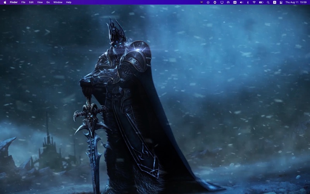Click the circled play button icon
The image size is (310, 194).
[208, 2]
